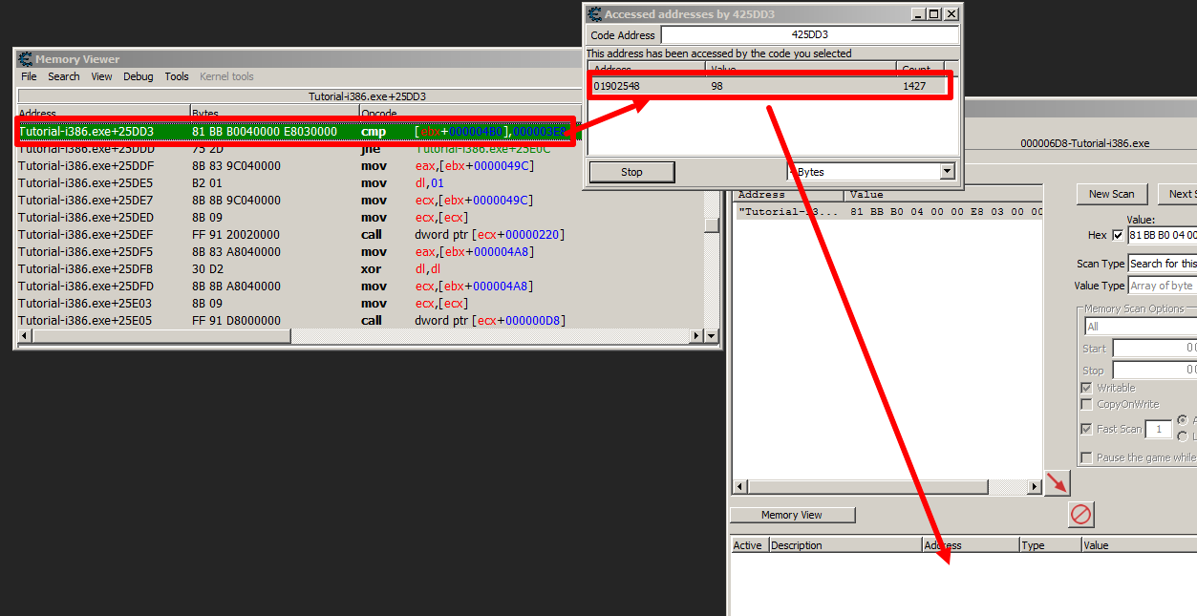Open the Scan Type dropdown
The image size is (1197, 616).
1161,264
